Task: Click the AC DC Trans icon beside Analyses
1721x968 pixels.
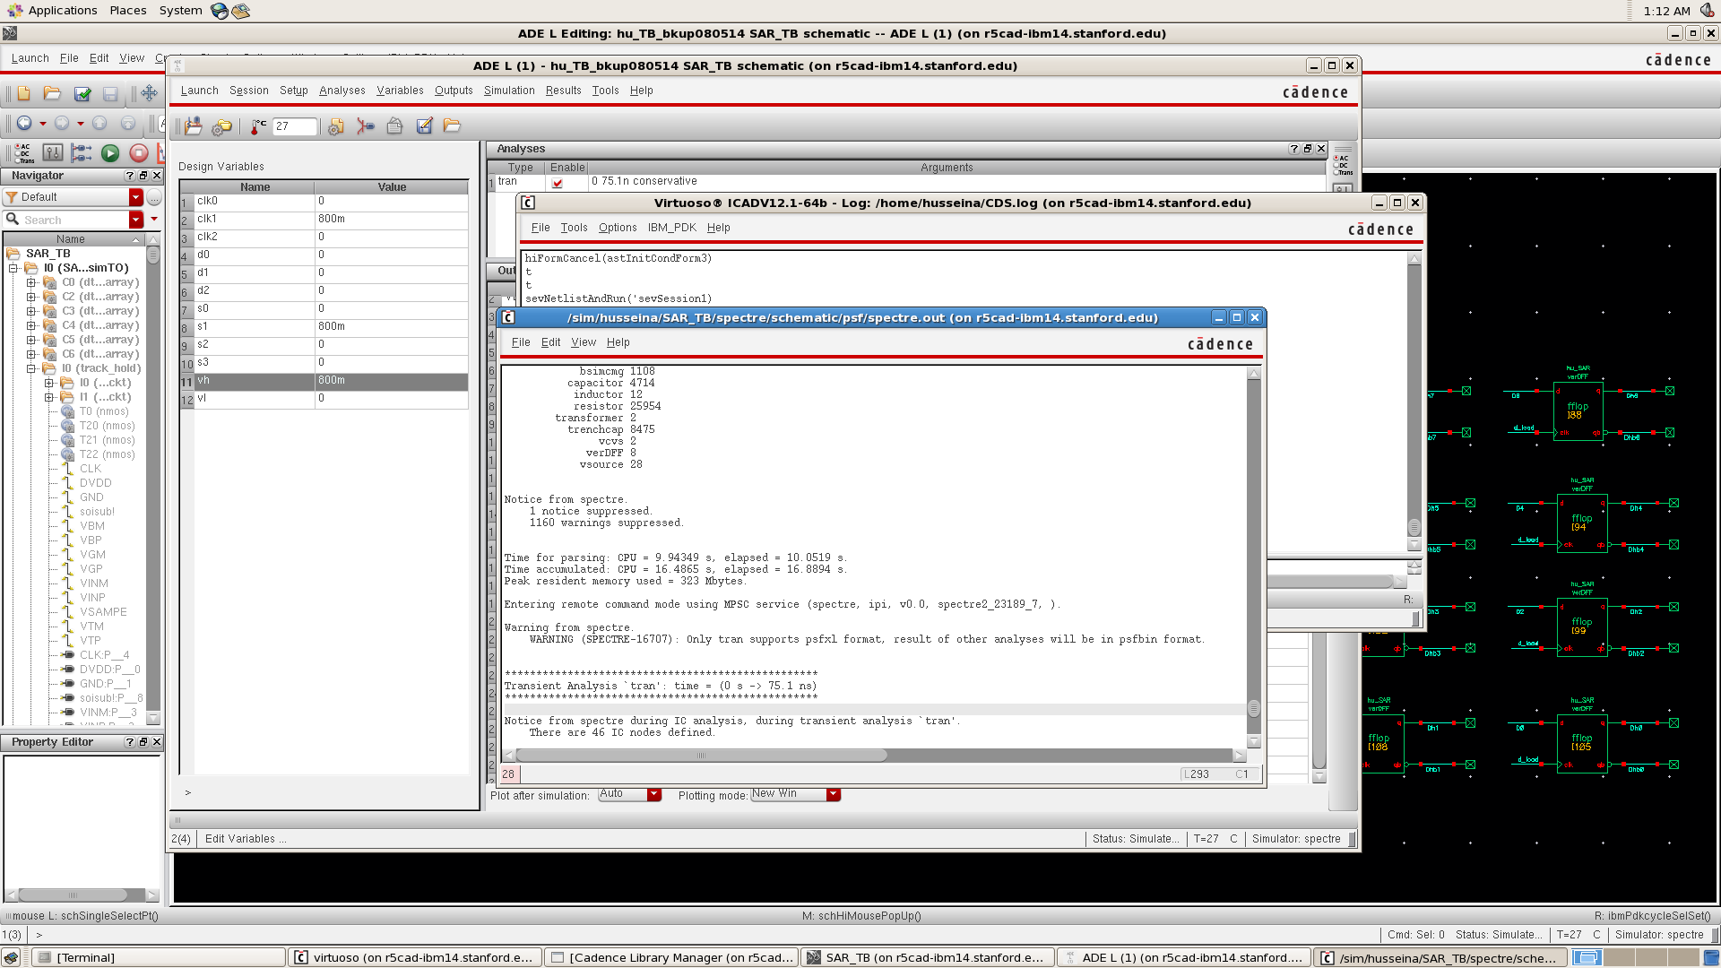Action: (1343, 165)
